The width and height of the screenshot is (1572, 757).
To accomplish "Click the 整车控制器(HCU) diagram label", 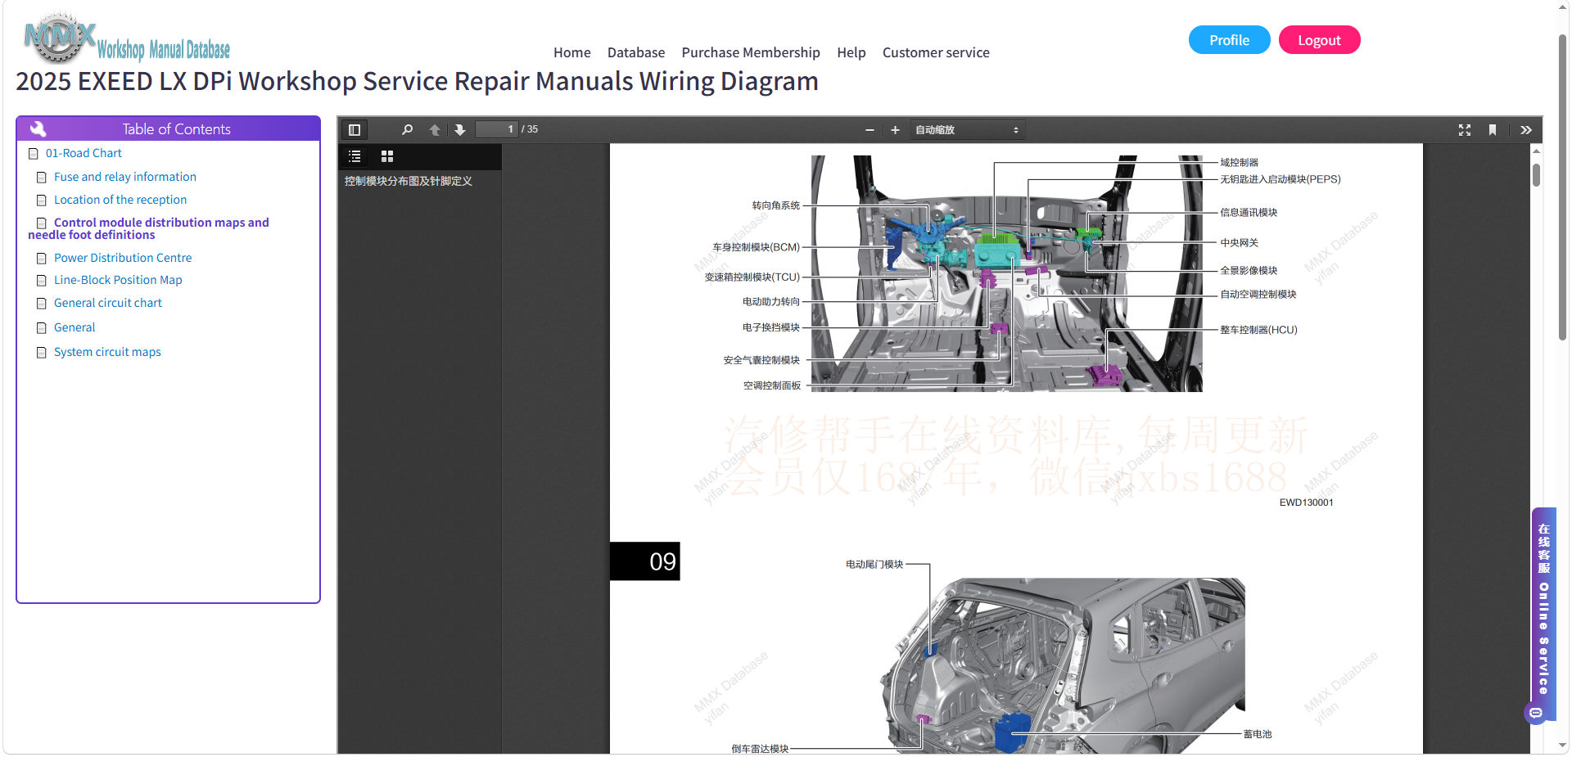I will [1258, 330].
